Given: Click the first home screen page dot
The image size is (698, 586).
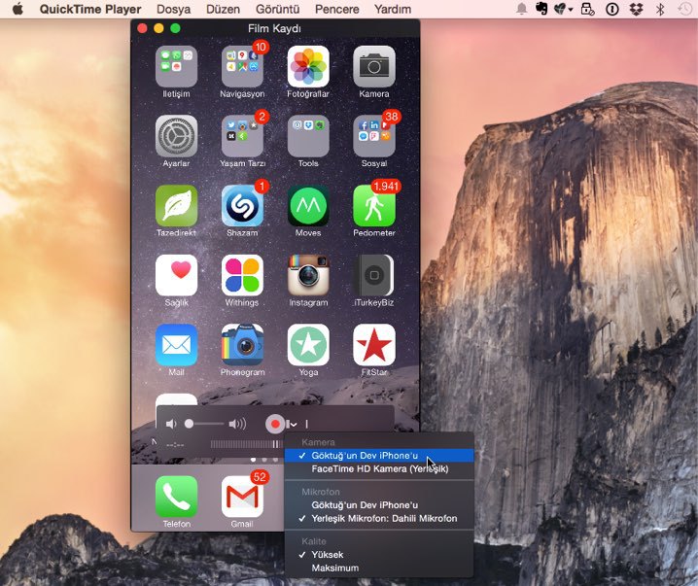Looking at the screenshot, I should click(254, 460).
